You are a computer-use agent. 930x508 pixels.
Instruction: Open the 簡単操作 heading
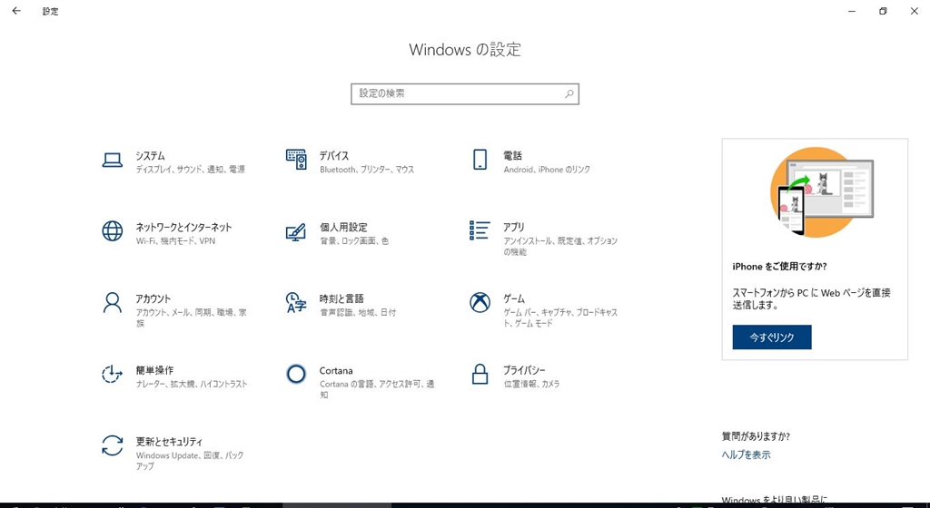154,371
